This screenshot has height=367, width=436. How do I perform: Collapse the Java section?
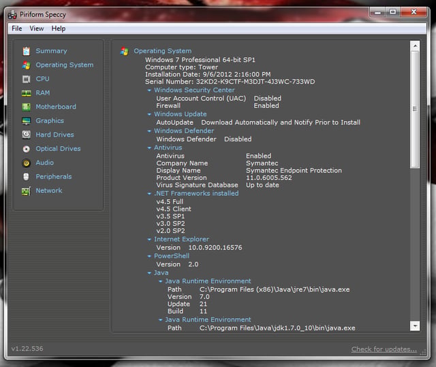(x=149, y=273)
